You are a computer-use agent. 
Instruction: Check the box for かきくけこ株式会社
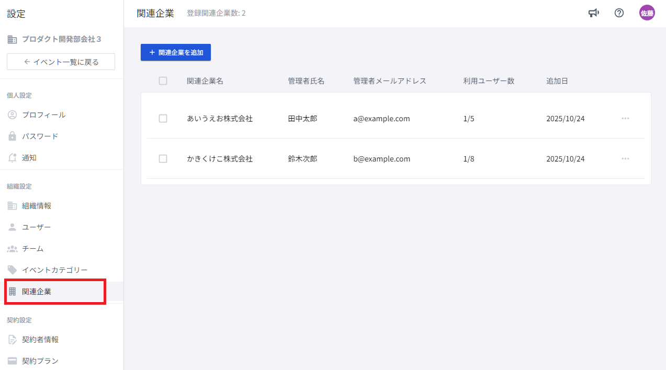click(163, 159)
